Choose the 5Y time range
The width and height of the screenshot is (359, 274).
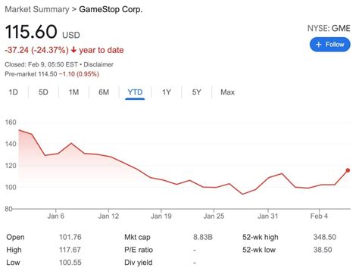coord(196,92)
